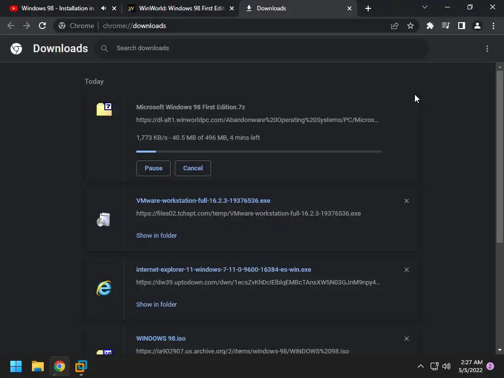Open the WINDOWS 98.iso file link
The image size is (504, 378).
(x=161, y=339)
